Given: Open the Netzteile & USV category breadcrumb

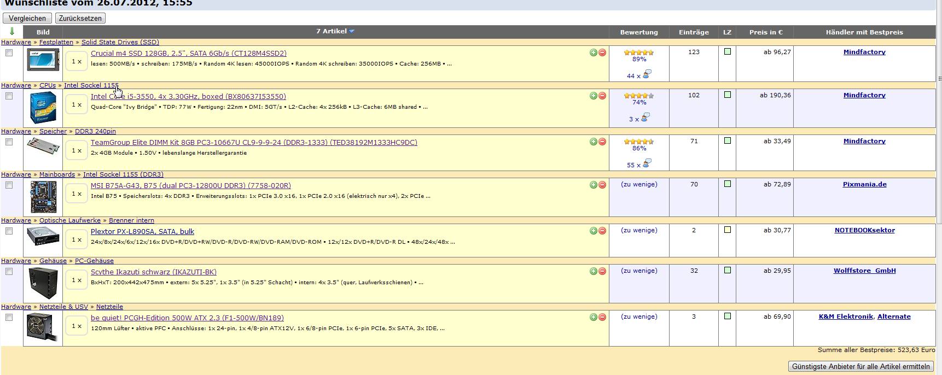Looking at the screenshot, I should [63, 307].
